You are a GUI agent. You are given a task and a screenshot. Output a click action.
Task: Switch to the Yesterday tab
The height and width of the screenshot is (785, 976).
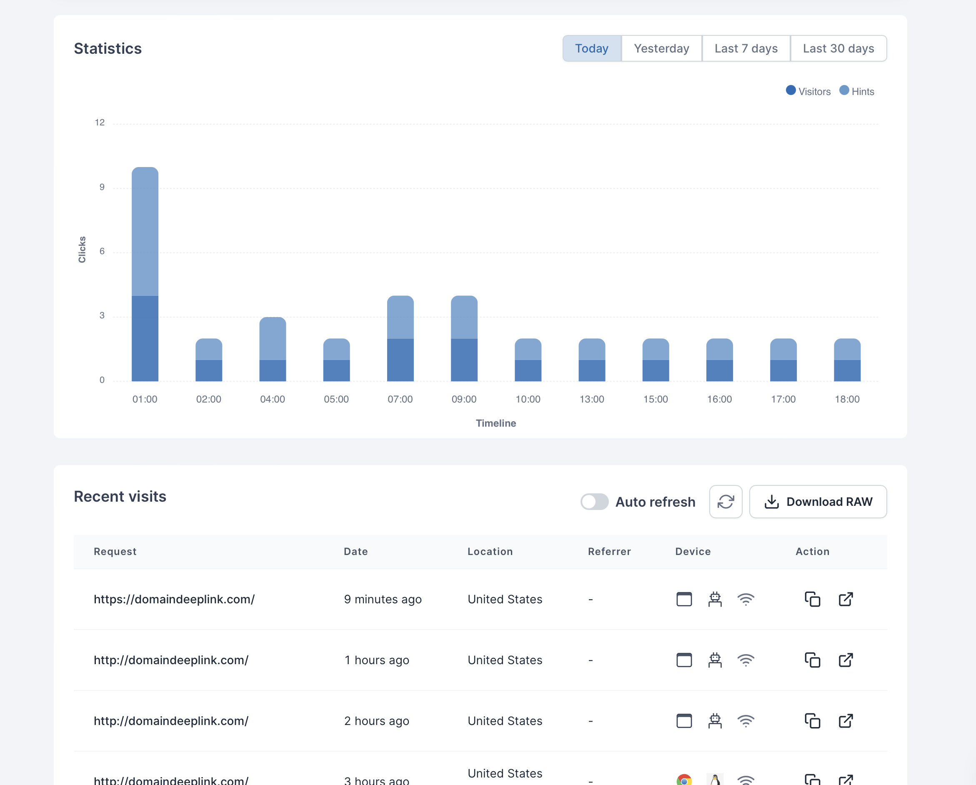coord(661,48)
